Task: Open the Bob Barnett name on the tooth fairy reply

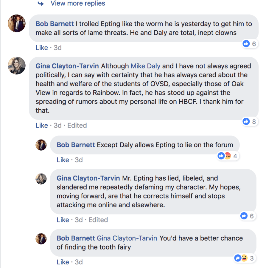Action: (76, 238)
